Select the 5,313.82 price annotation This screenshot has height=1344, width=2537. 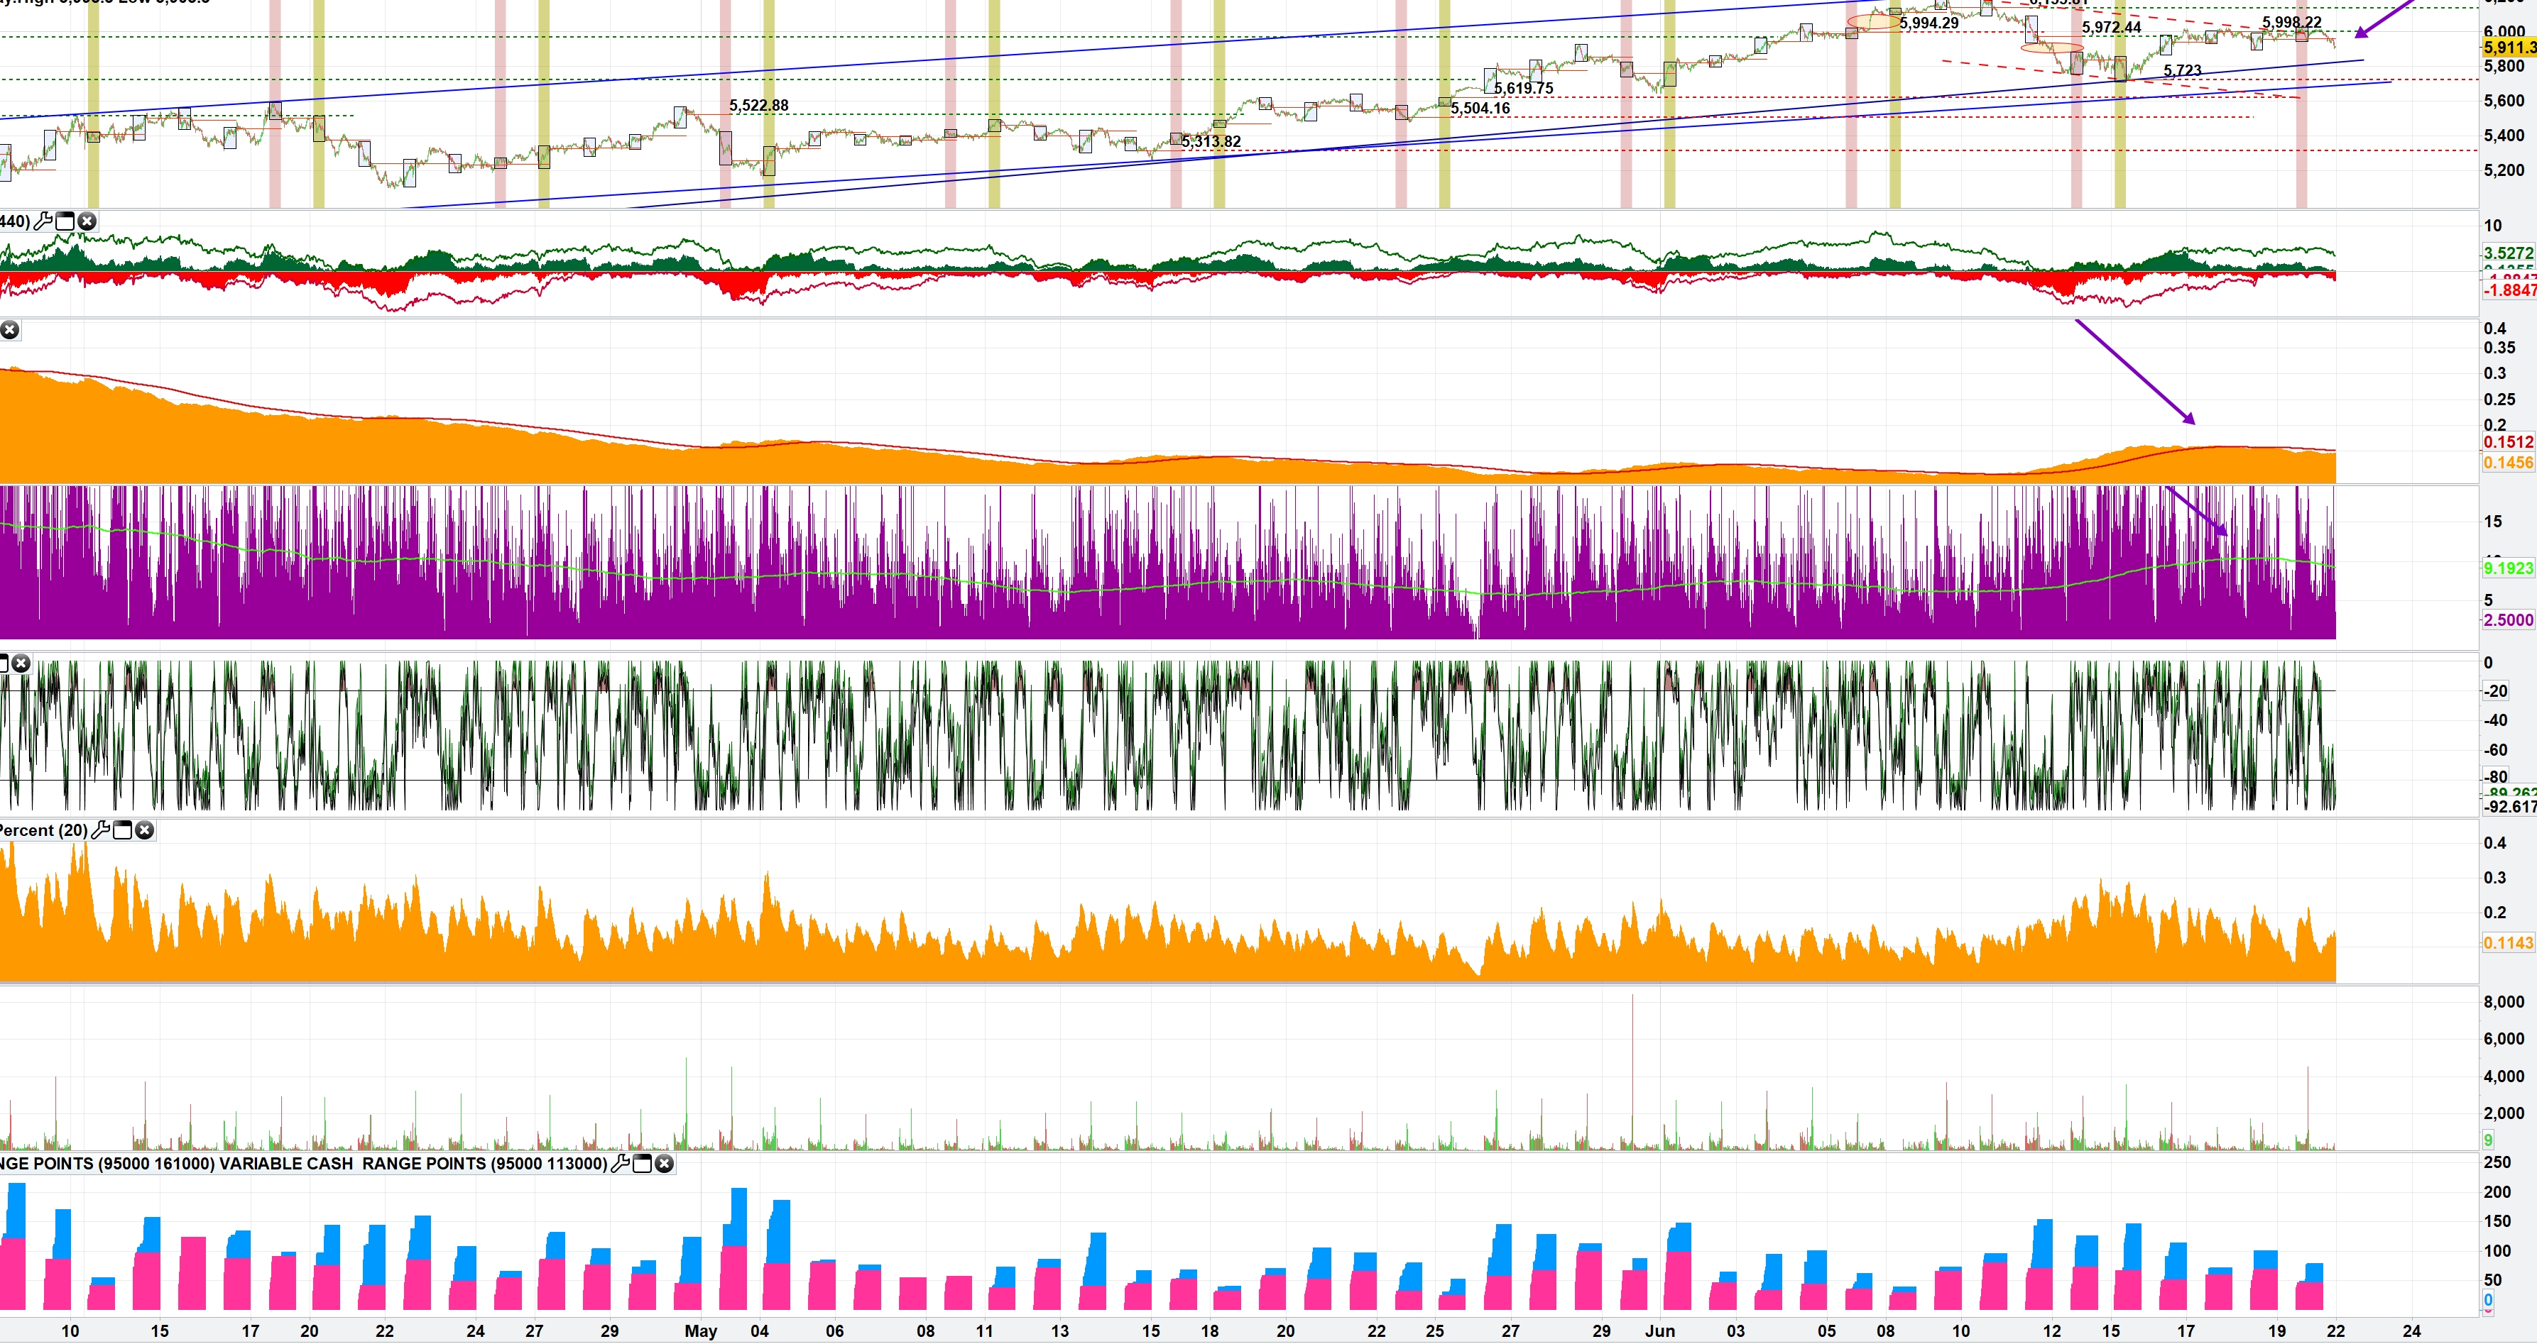point(1211,142)
